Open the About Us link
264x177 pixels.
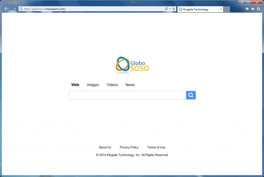point(105,147)
